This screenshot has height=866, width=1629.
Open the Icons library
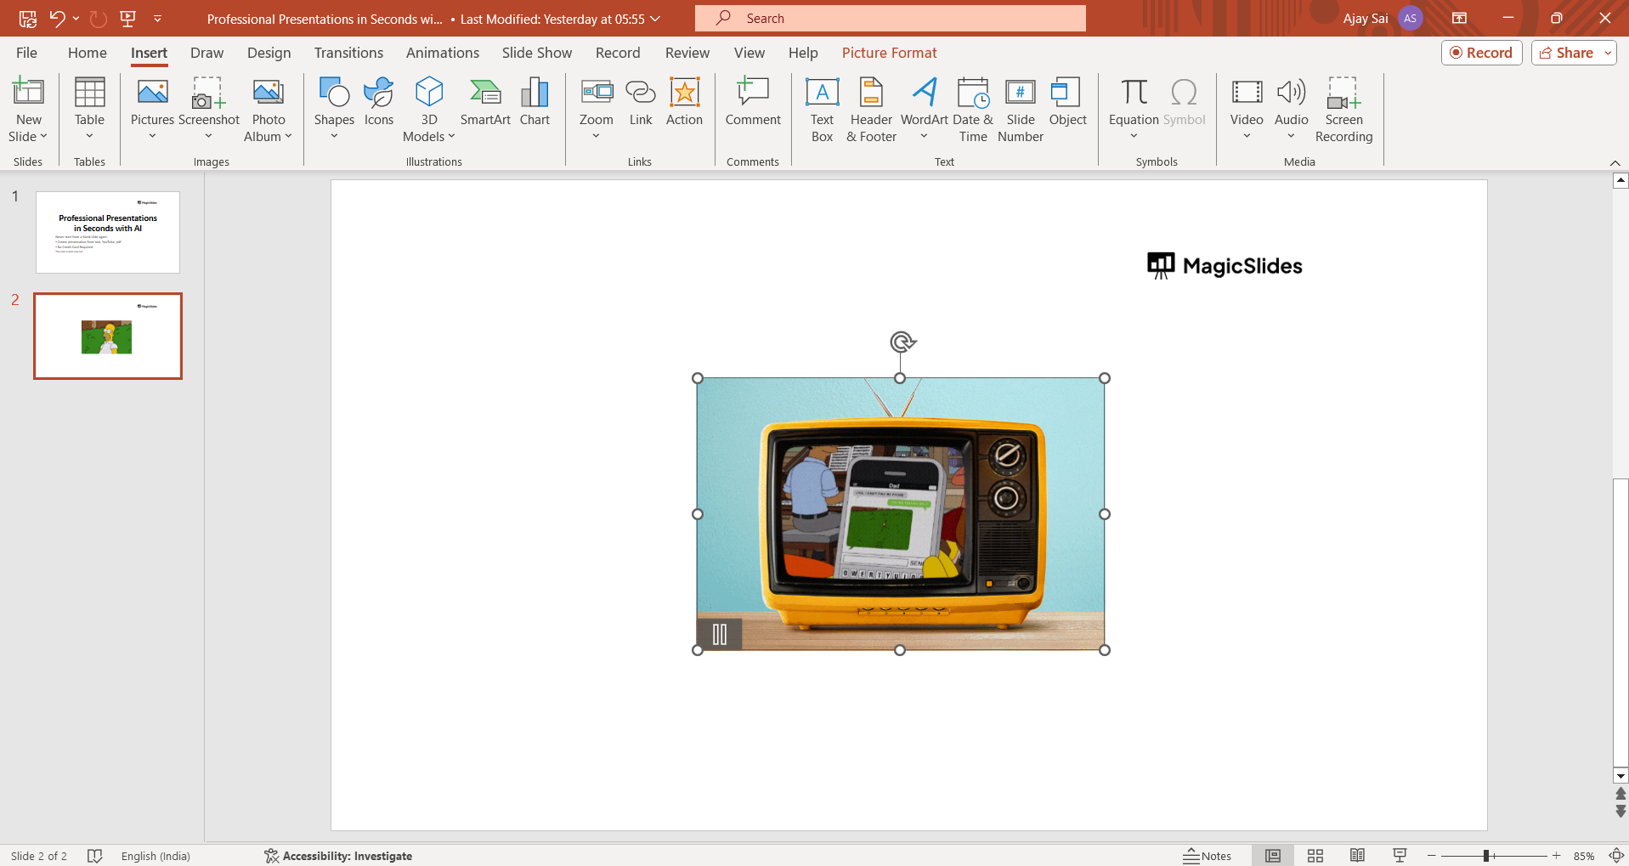[x=379, y=103]
